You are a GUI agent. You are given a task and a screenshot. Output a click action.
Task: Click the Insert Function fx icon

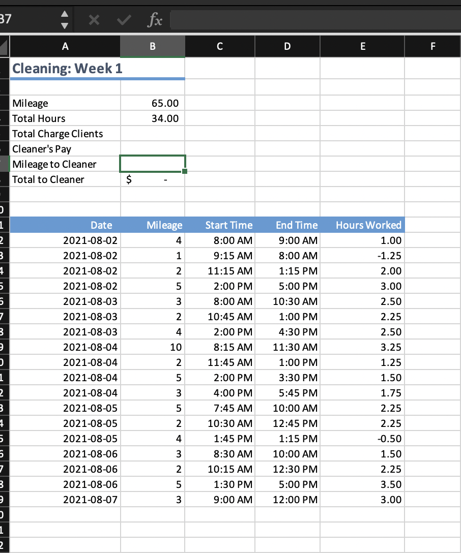154,20
